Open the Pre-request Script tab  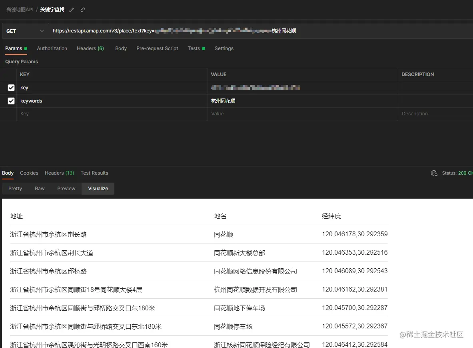click(x=157, y=48)
